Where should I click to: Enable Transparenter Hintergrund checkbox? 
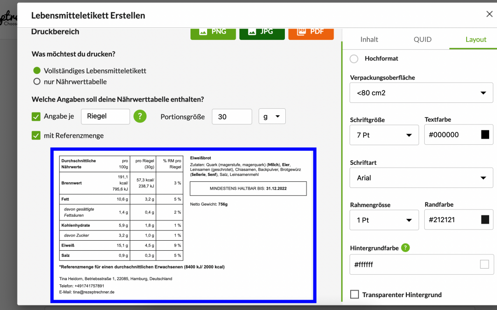click(x=354, y=294)
